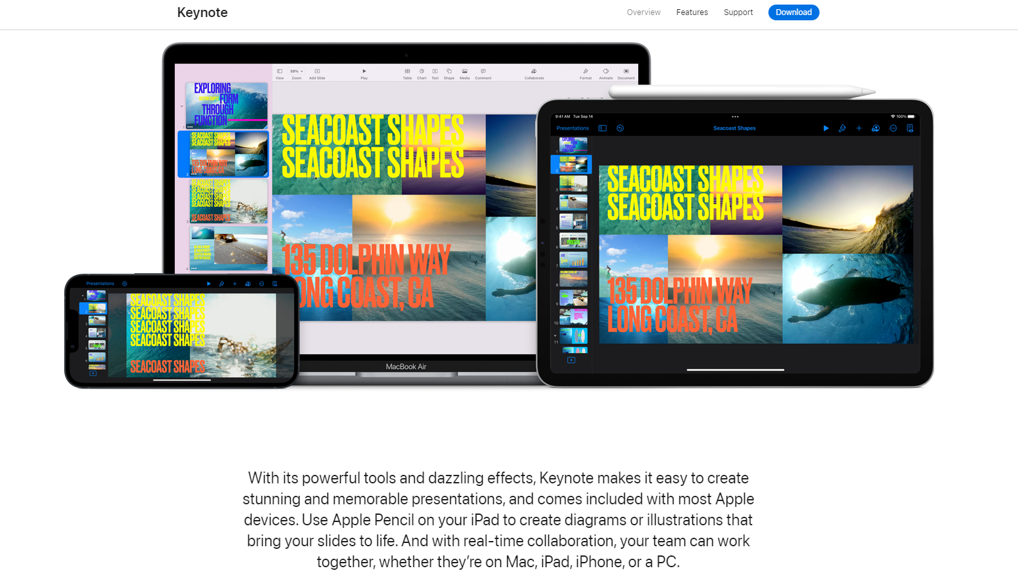Open the More ellipsis menu on iPad

pyautogui.click(x=893, y=128)
